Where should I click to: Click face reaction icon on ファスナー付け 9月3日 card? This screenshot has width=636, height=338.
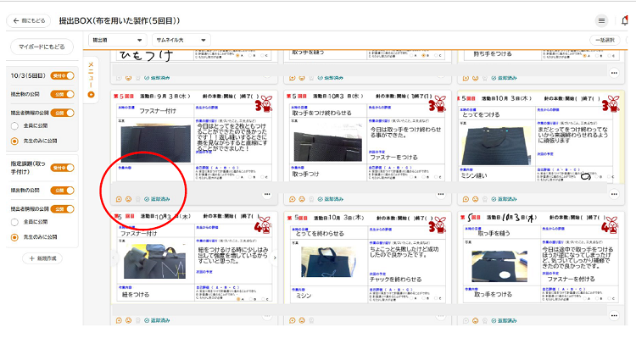click(128, 199)
